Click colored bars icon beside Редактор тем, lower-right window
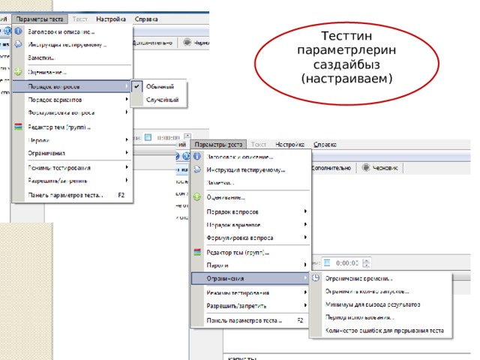Viewport: 480px width, 360px height. click(197, 252)
